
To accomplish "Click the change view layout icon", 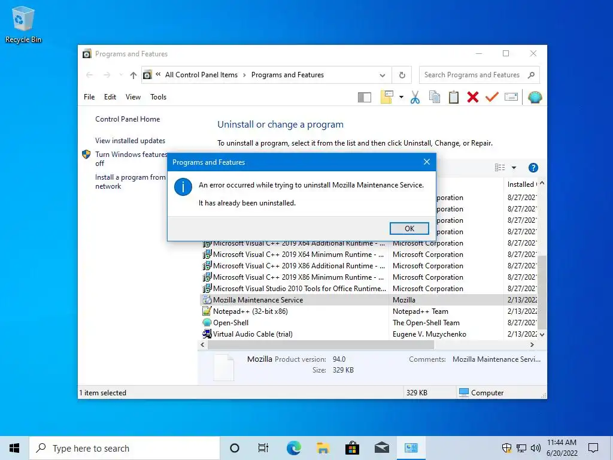I will pos(500,168).
